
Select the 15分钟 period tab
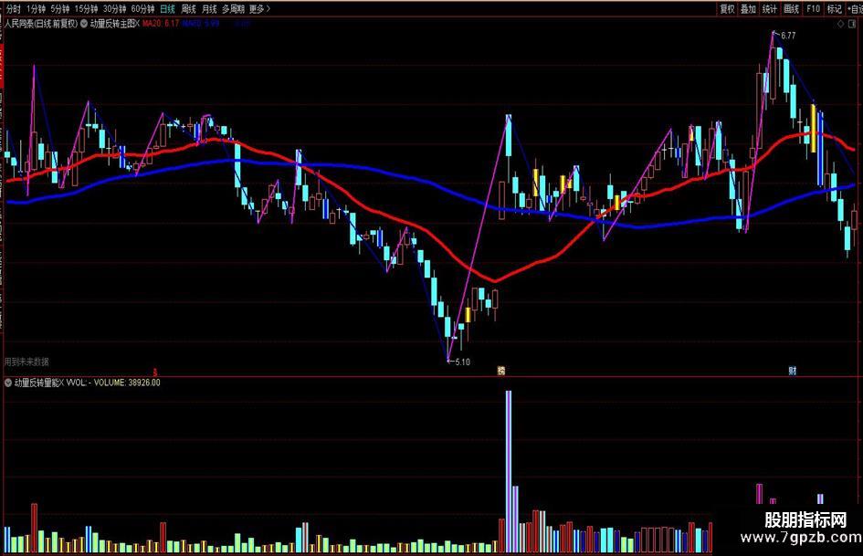pos(86,9)
